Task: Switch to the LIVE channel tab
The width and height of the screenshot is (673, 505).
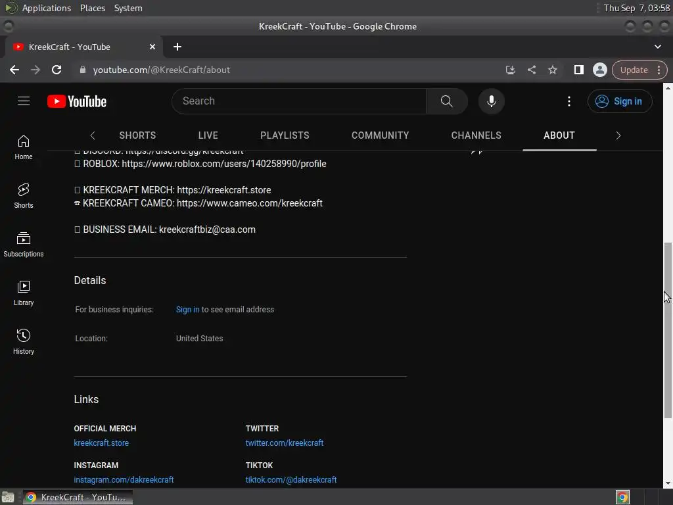Action: click(x=208, y=135)
